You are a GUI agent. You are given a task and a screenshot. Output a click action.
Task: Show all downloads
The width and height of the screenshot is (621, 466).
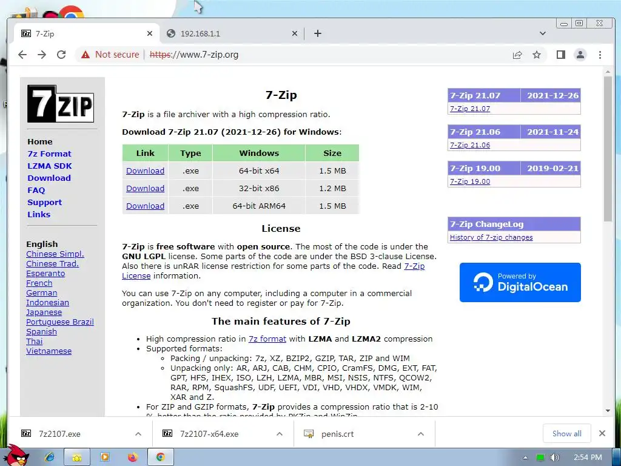(567, 433)
